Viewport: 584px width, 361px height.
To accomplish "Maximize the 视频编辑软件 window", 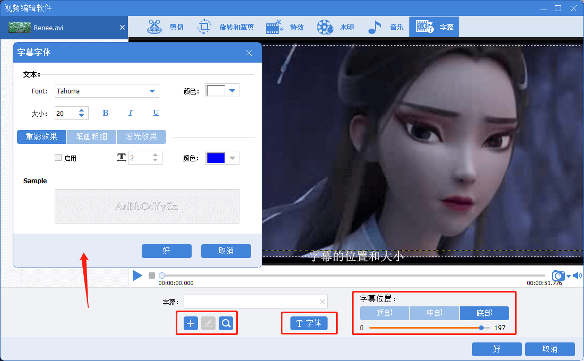I will click(558, 8).
